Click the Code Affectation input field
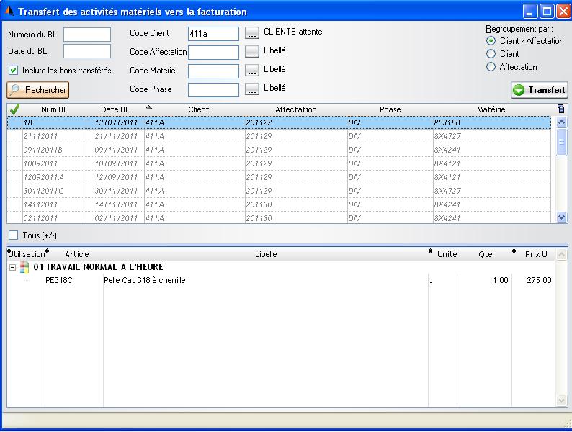The width and height of the screenshot is (572, 432). 213,52
